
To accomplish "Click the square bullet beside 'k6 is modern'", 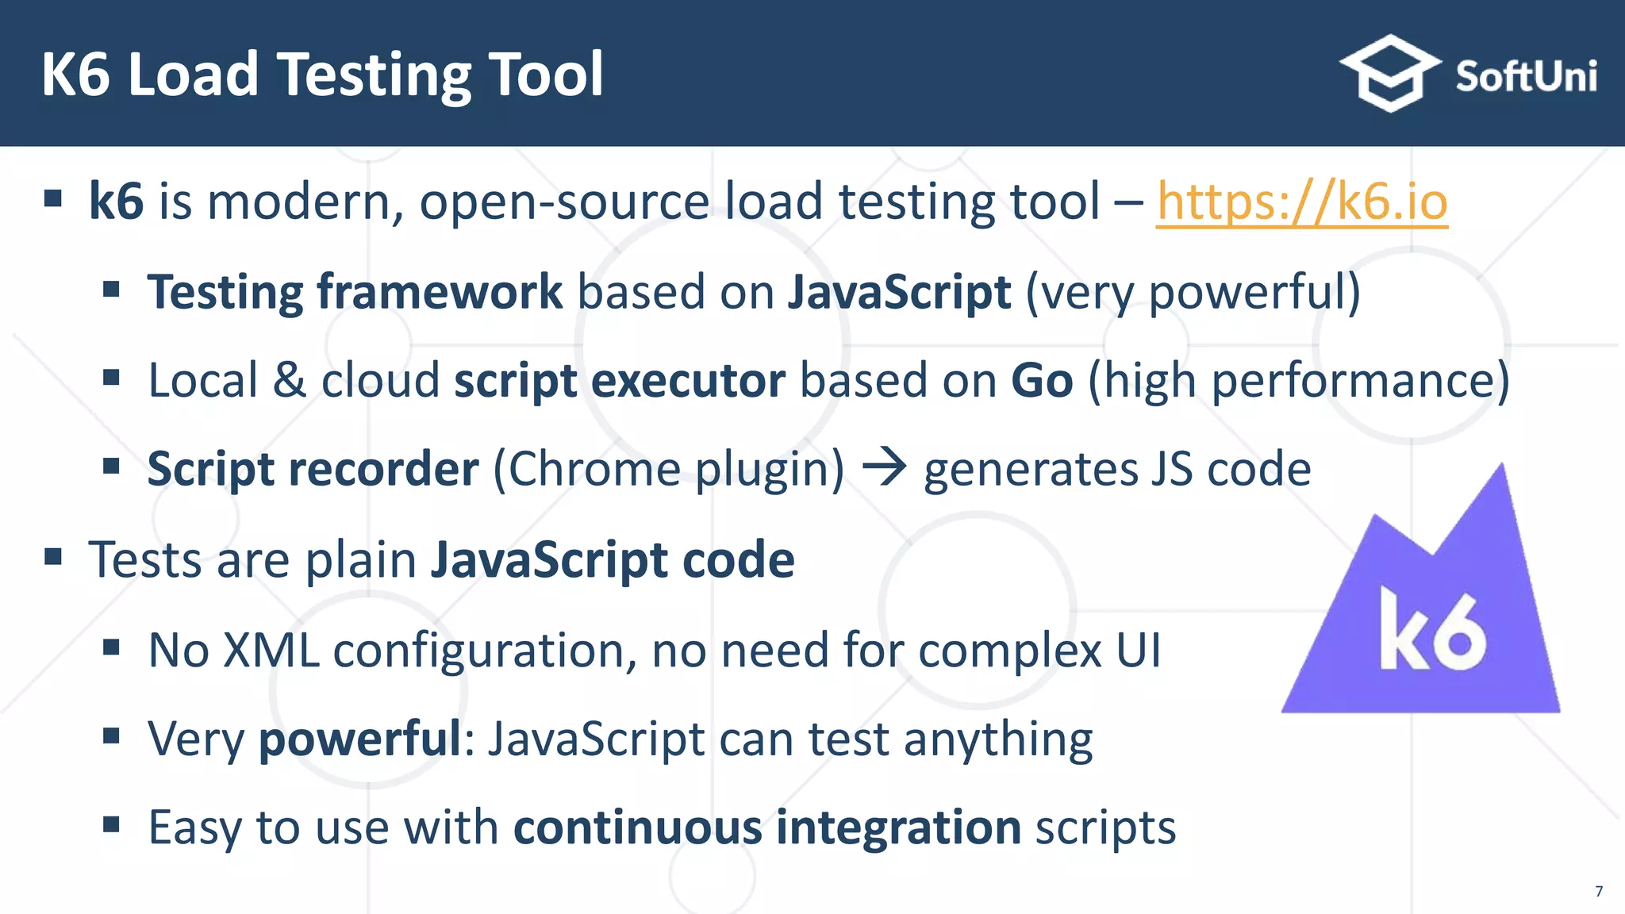I will (53, 198).
